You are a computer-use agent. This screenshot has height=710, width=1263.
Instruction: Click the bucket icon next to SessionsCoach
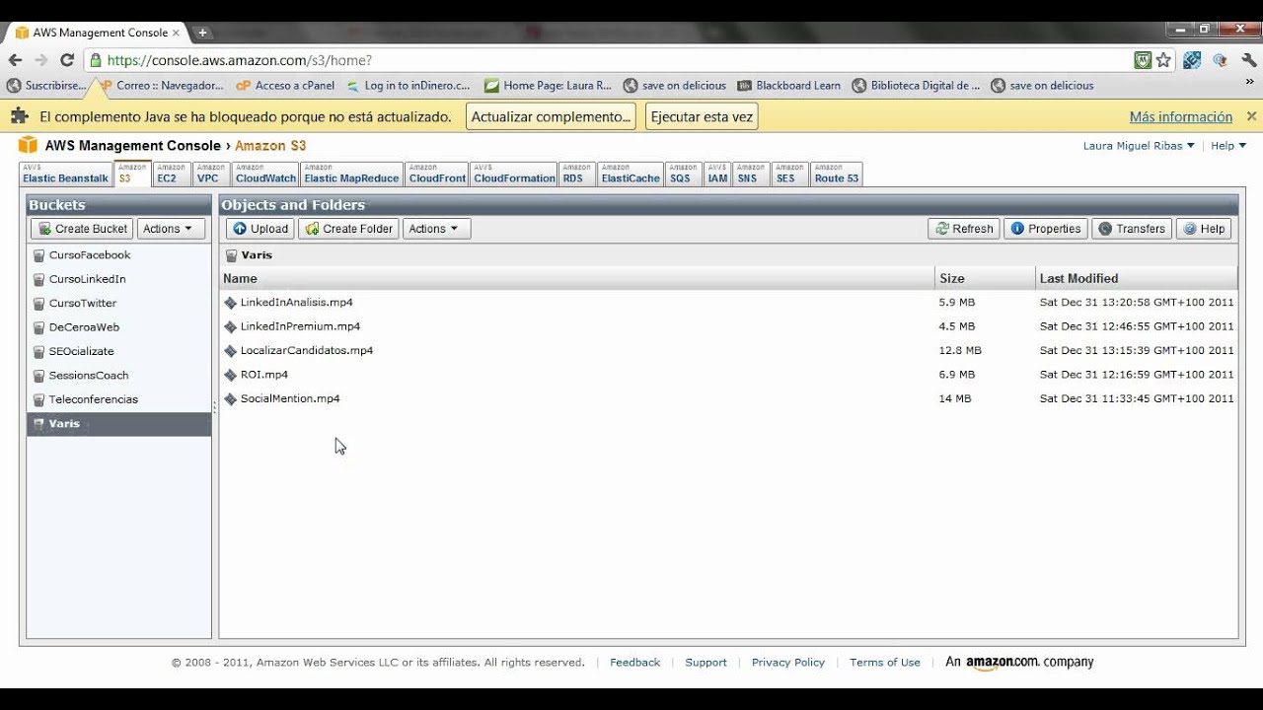(x=39, y=376)
